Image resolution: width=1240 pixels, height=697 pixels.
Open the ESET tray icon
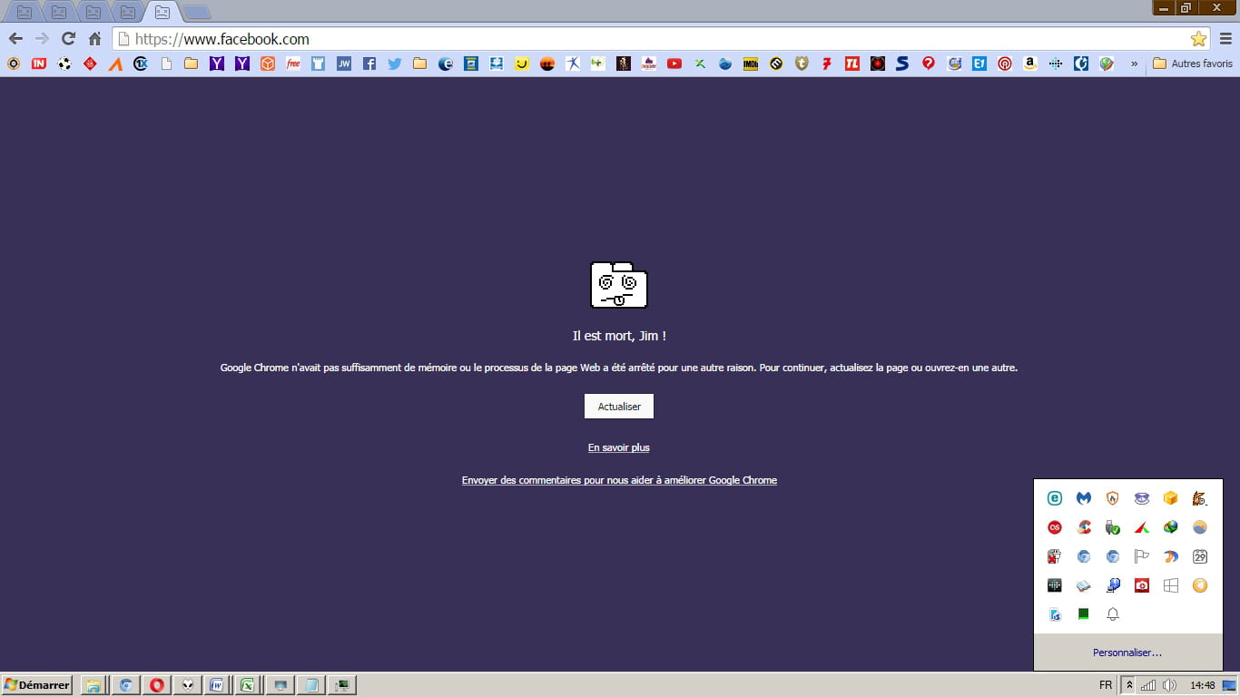[x=1055, y=497]
